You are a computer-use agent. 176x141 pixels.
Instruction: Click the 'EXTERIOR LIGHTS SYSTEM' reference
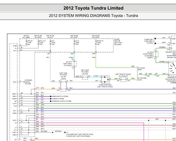[x=28, y=82]
